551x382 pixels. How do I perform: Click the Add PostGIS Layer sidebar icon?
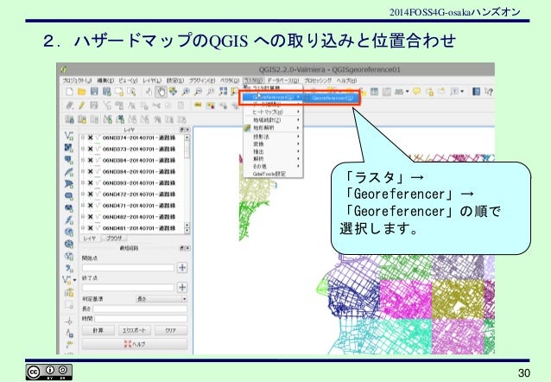69,160
